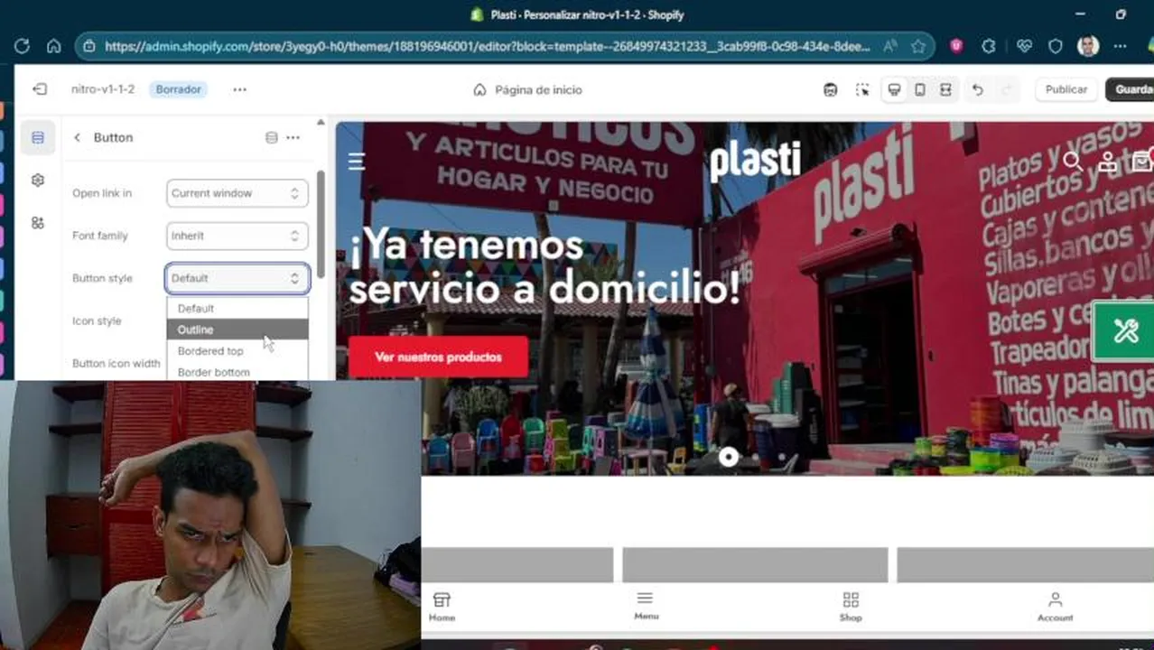Go to browser home page

point(53,46)
